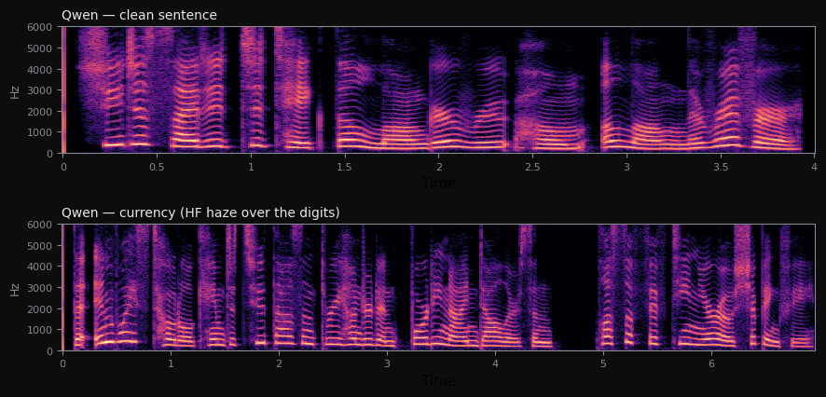Click the 6 tick on the currency time axis

click(711, 364)
